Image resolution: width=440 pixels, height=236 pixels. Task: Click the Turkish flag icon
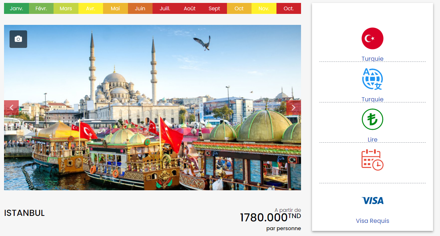(373, 38)
